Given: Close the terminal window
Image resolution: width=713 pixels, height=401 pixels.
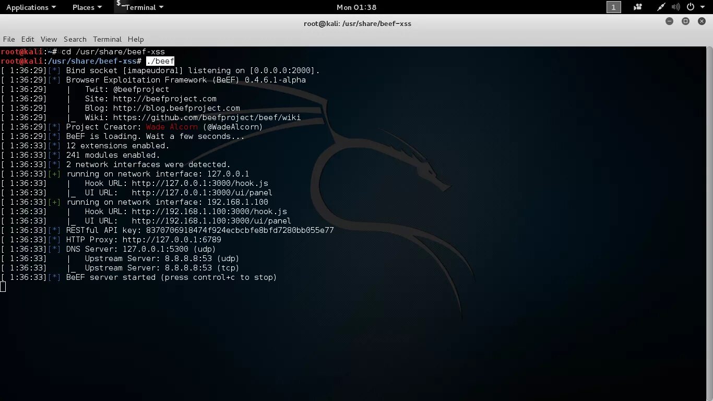Looking at the screenshot, I should pos(702,21).
